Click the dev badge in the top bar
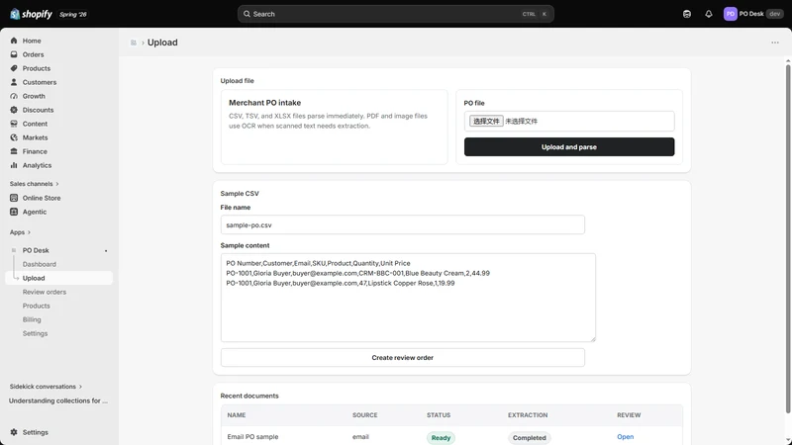Screen dimensions: 792x445 775,14
